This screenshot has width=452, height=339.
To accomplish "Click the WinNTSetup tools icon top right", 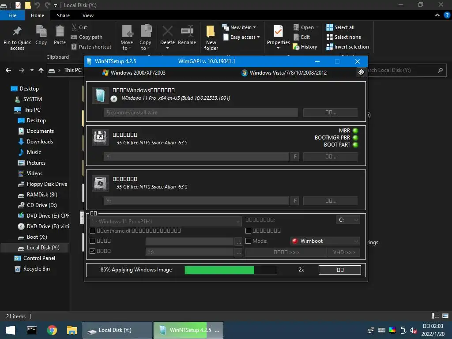I will pyautogui.click(x=361, y=72).
